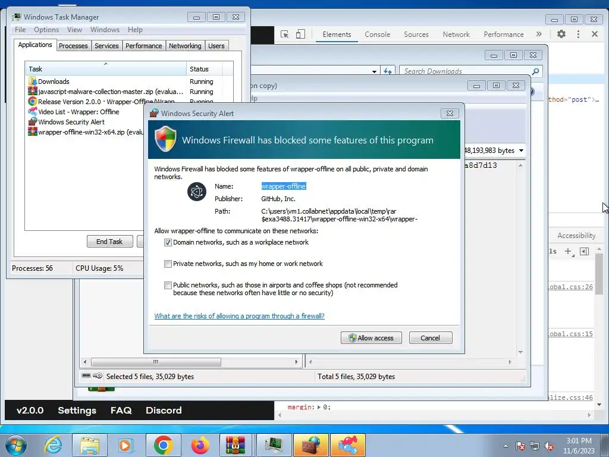609x457 pixels.
Task: Open DevTools Performance tab
Action: pos(503,34)
